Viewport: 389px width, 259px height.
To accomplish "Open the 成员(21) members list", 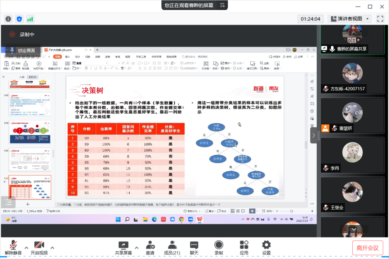I will (172, 247).
